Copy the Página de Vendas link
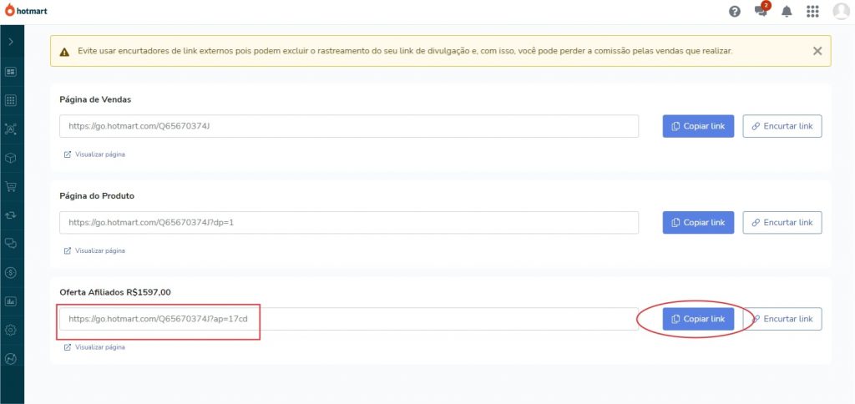Screen dimensions: 855x404 coord(698,126)
